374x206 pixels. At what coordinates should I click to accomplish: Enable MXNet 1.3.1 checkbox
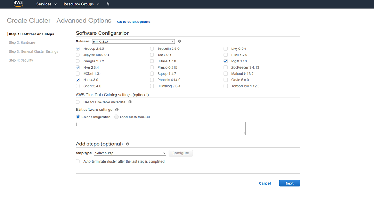point(78,74)
